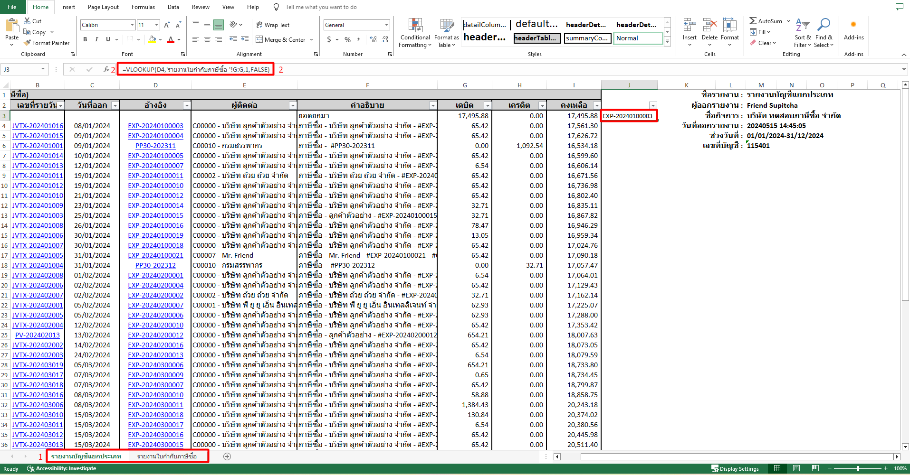Click the Align Right icon
The height and width of the screenshot is (475, 910).
point(219,39)
